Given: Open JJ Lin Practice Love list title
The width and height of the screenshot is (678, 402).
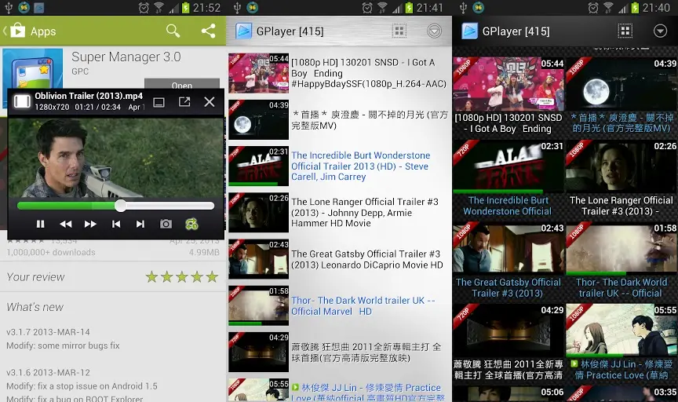Looking at the screenshot, I should coord(367,393).
